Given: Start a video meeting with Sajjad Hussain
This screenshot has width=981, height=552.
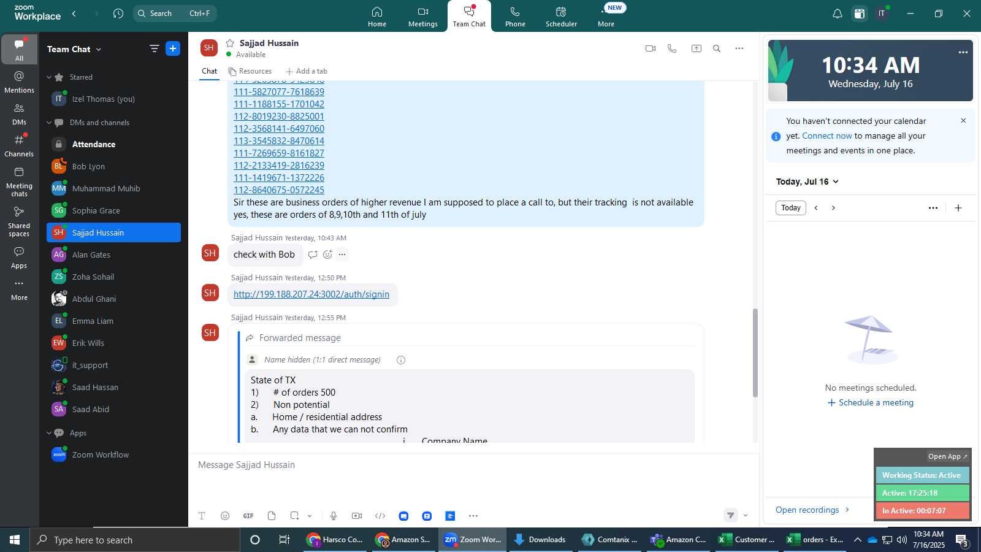Looking at the screenshot, I should tap(651, 48).
